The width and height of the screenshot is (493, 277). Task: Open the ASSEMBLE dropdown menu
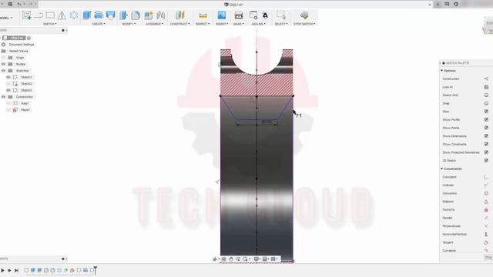click(x=154, y=24)
